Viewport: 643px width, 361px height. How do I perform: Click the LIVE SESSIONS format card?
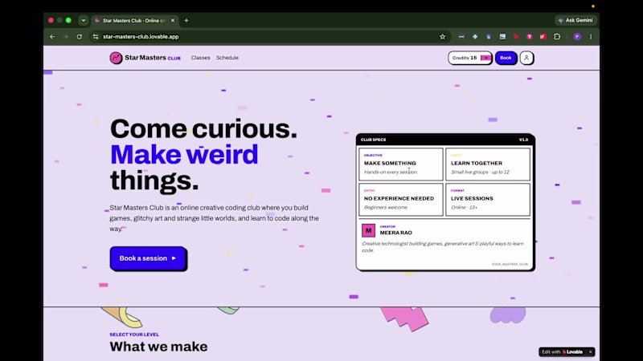[x=488, y=199]
